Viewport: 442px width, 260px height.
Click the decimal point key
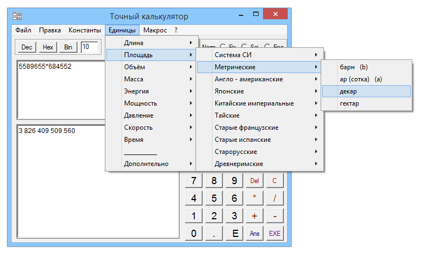(214, 234)
